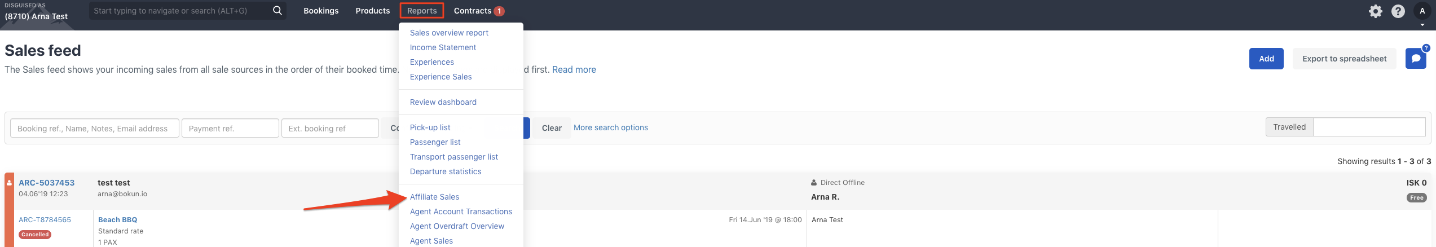Image resolution: width=1436 pixels, height=247 pixels.
Task: Click the Contracts notification badge 1
Action: pyautogui.click(x=499, y=11)
